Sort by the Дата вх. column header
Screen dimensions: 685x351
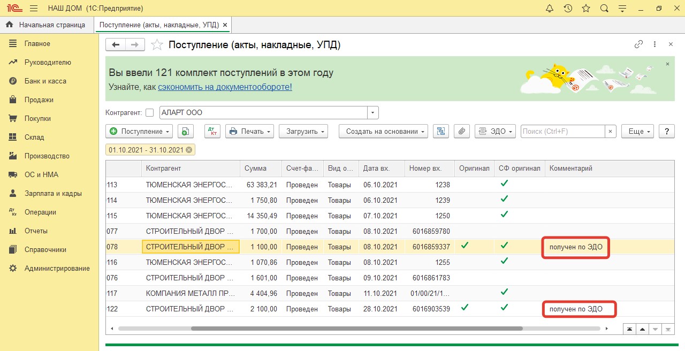(381, 168)
